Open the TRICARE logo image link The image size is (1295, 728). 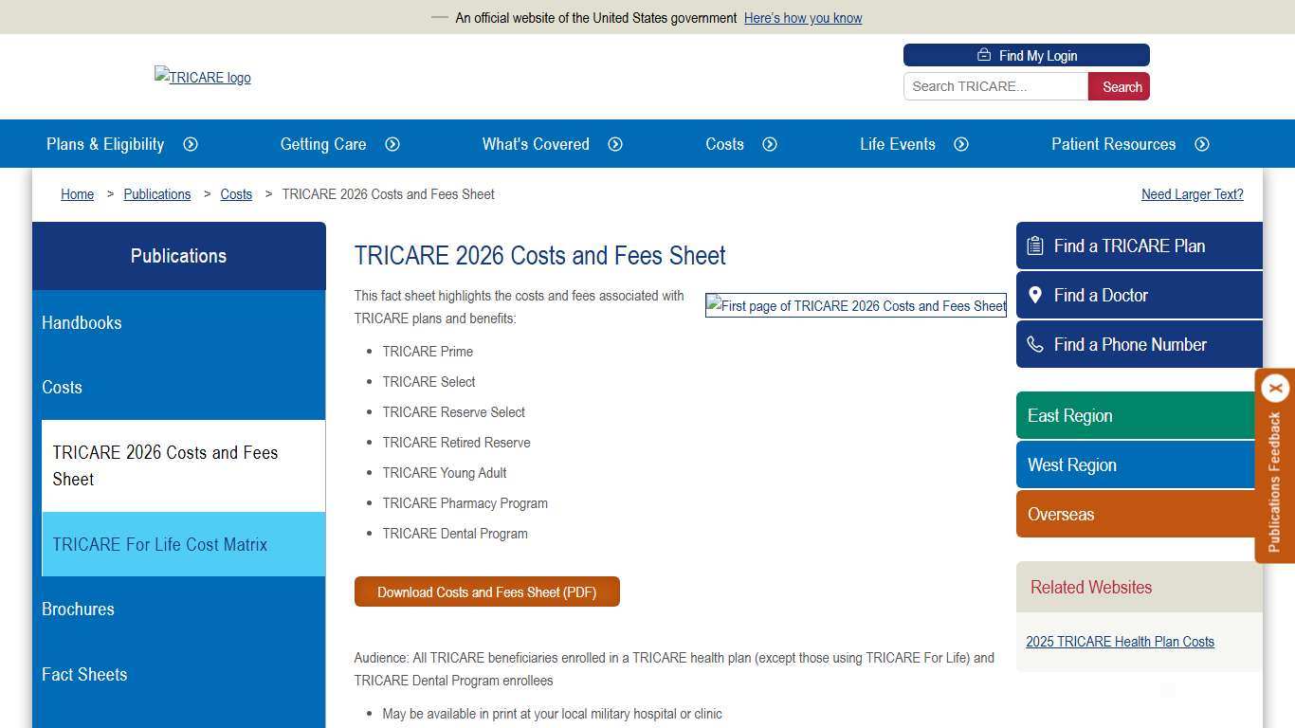[202, 77]
